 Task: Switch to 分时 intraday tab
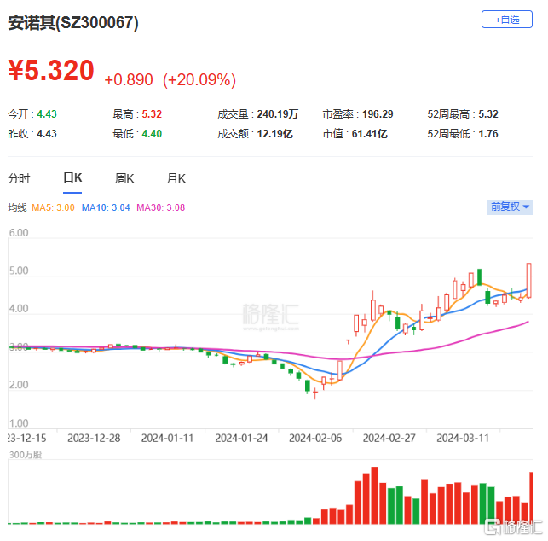(x=19, y=178)
